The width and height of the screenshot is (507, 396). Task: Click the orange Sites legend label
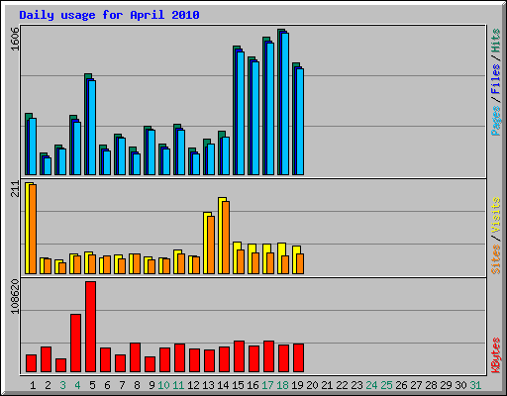pos(495,259)
